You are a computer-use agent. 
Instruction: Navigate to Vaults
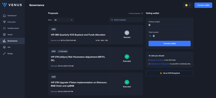(x=12, y=34)
